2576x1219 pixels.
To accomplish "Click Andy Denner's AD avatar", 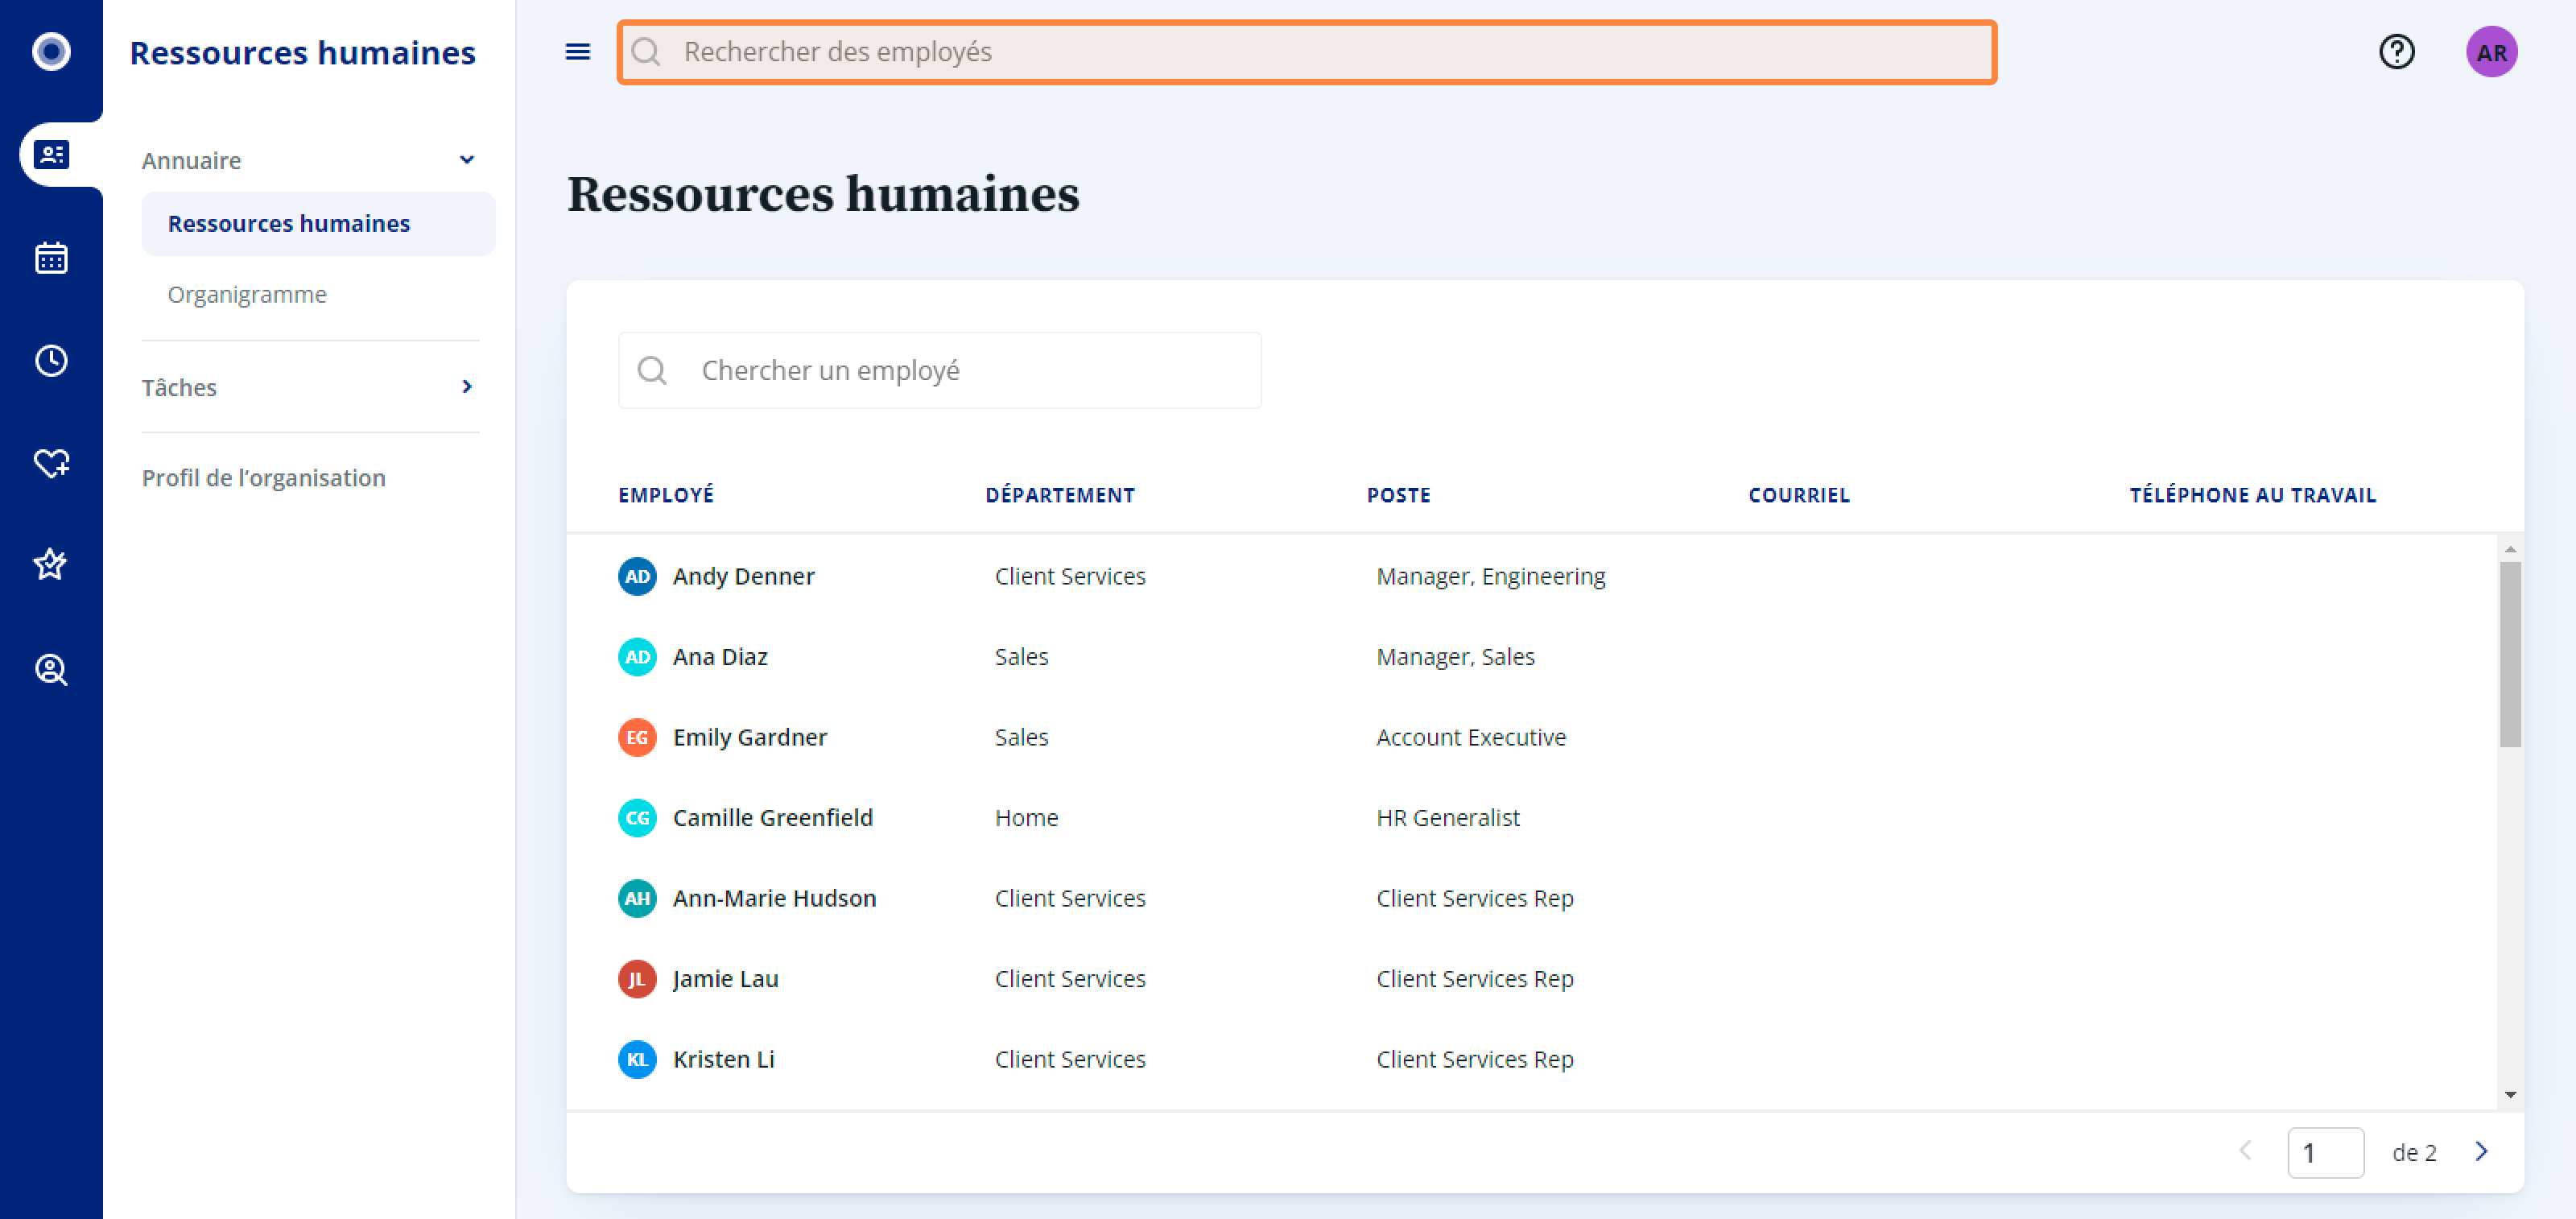I will 637,577.
